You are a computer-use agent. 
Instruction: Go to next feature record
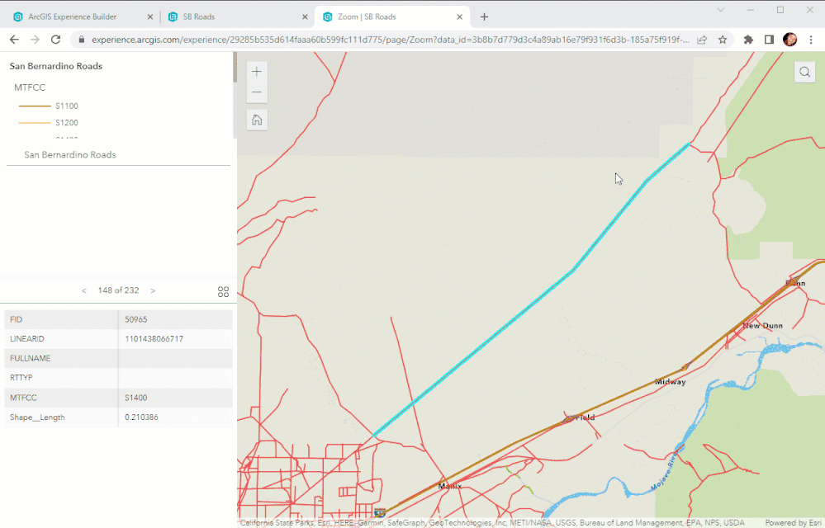click(153, 290)
